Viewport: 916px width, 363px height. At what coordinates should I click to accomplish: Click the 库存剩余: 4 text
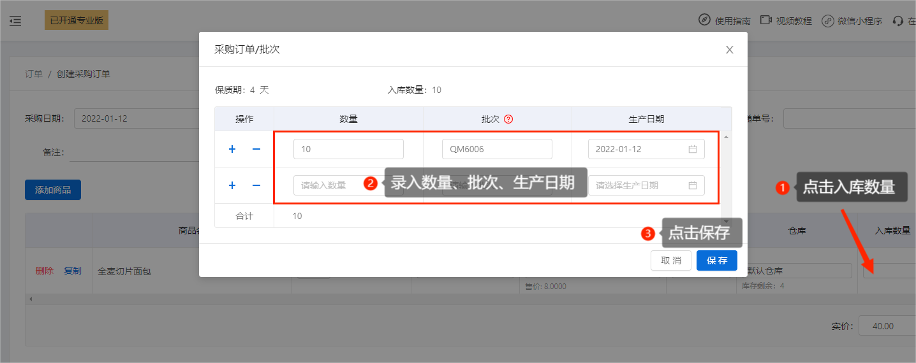pos(764,285)
